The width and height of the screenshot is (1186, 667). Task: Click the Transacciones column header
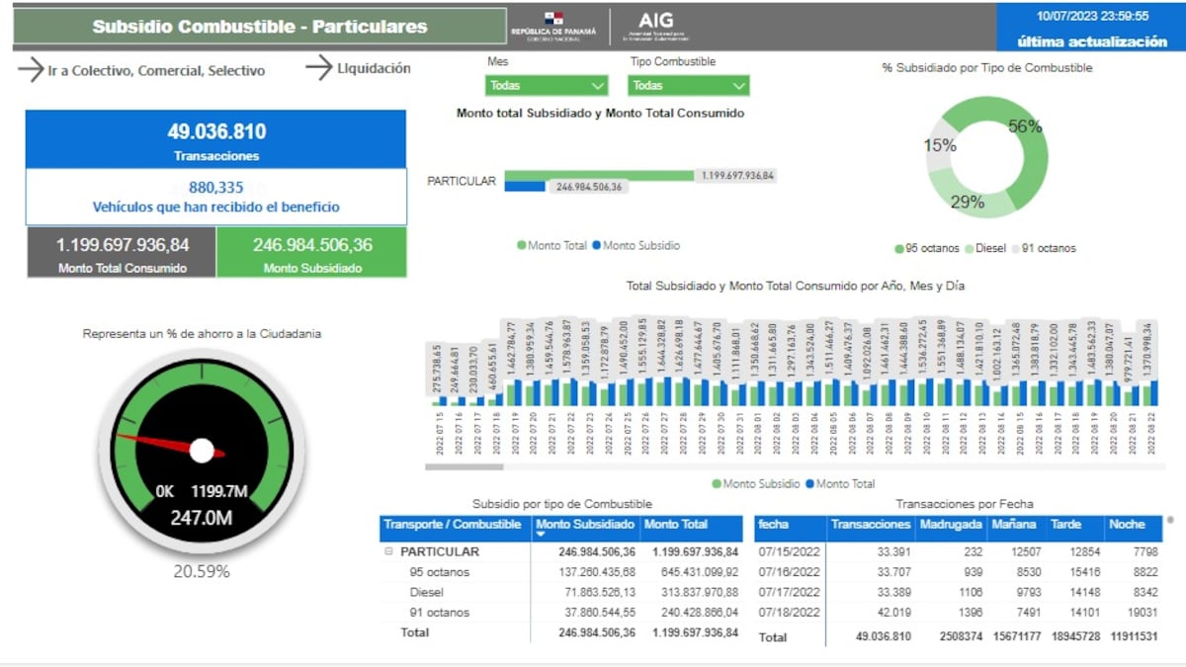[870, 524]
